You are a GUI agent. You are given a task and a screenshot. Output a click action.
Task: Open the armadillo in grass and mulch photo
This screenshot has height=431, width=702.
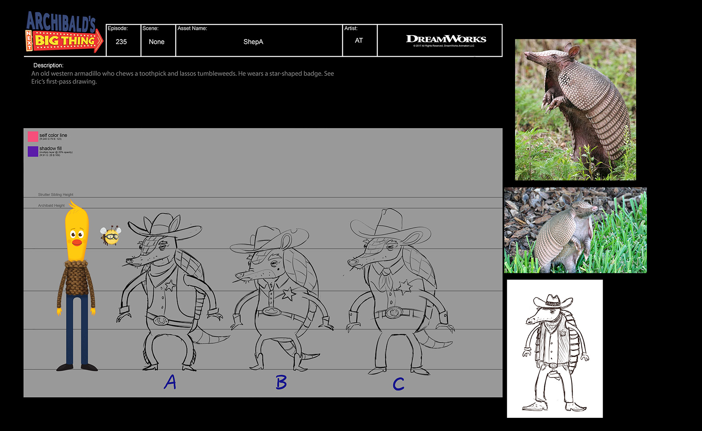pyautogui.click(x=575, y=230)
